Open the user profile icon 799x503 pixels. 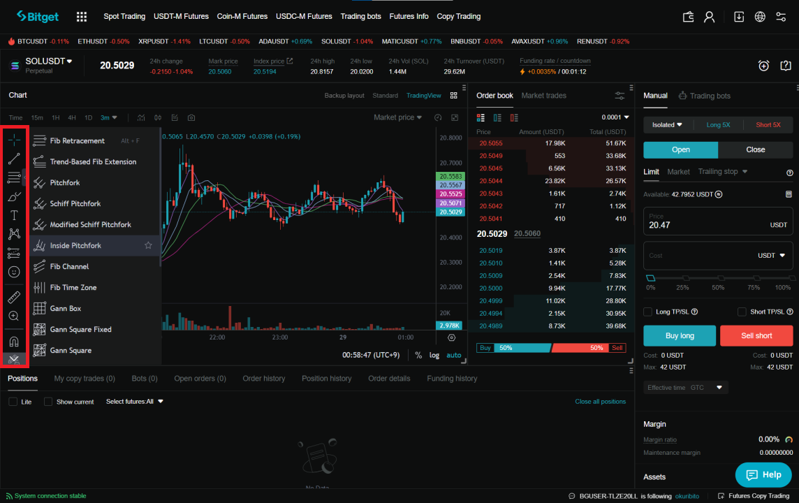[709, 17]
